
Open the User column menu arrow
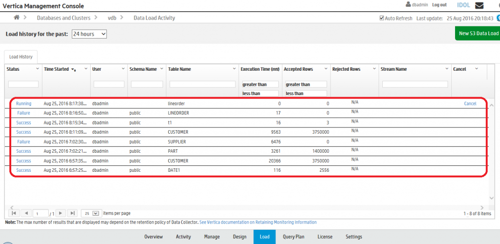[x=124, y=69]
